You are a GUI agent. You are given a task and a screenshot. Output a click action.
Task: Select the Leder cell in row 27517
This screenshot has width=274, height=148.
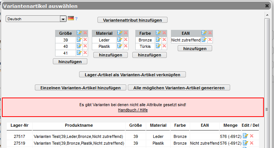coord(158,136)
